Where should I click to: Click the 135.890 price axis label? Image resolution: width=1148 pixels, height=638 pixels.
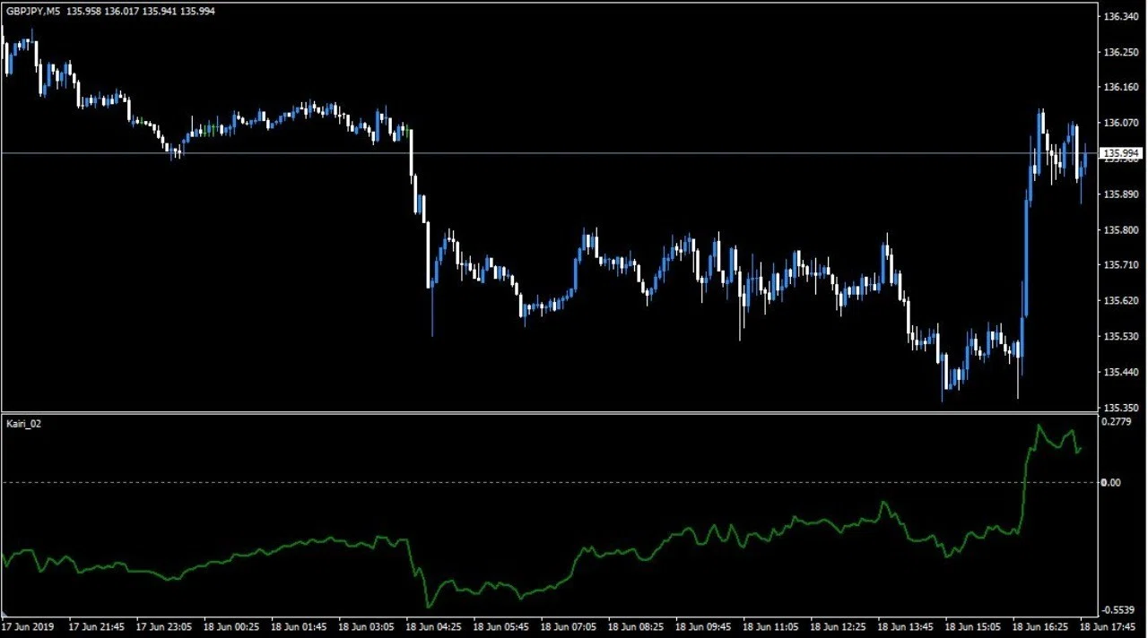[x=1120, y=194]
